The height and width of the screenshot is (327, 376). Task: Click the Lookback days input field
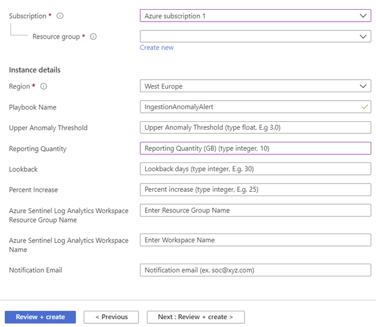point(255,169)
